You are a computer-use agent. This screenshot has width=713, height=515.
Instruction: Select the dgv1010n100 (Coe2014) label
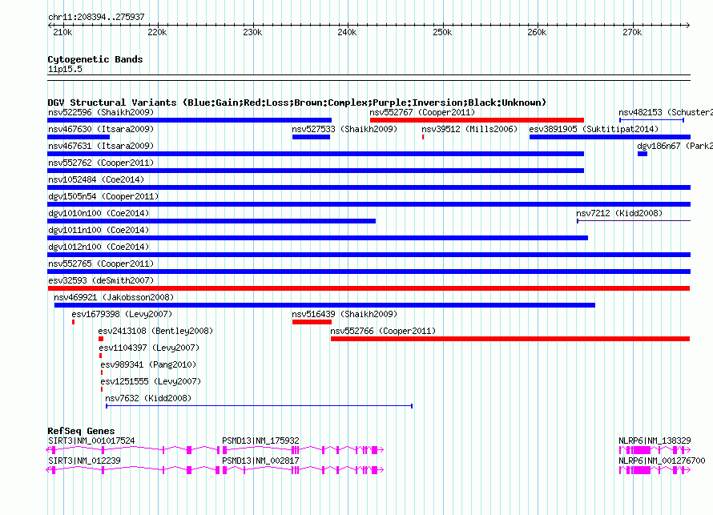tap(99, 213)
